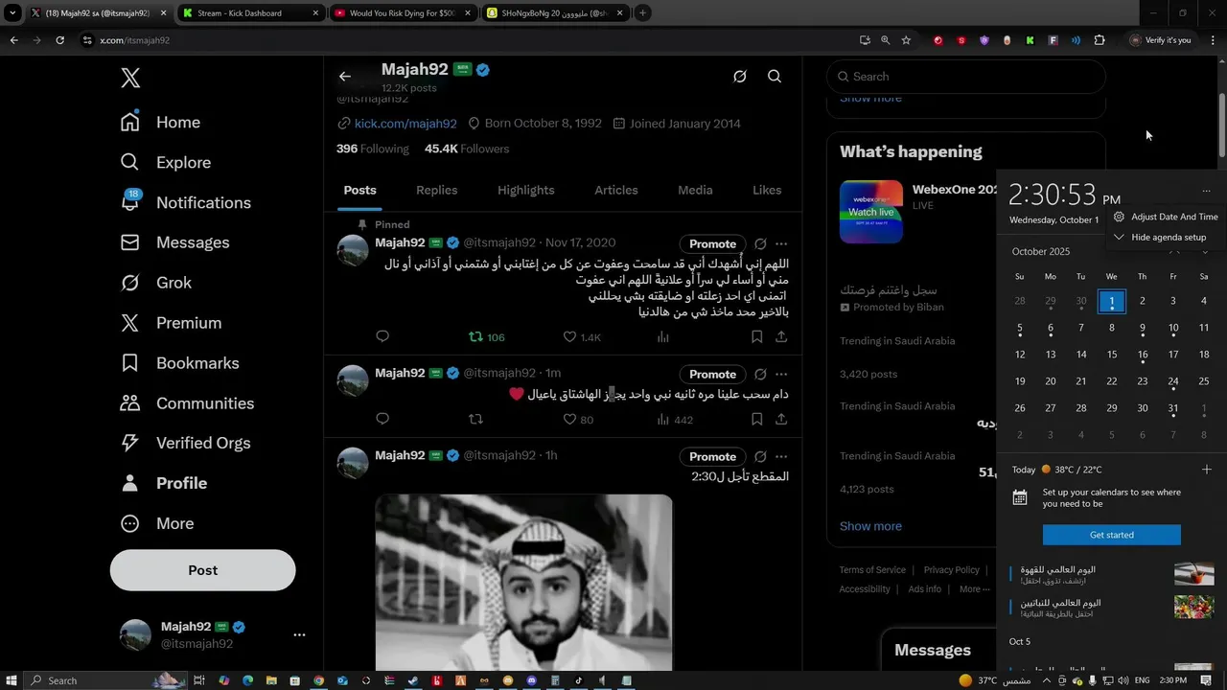Switch to the Replies tab

pyautogui.click(x=436, y=190)
